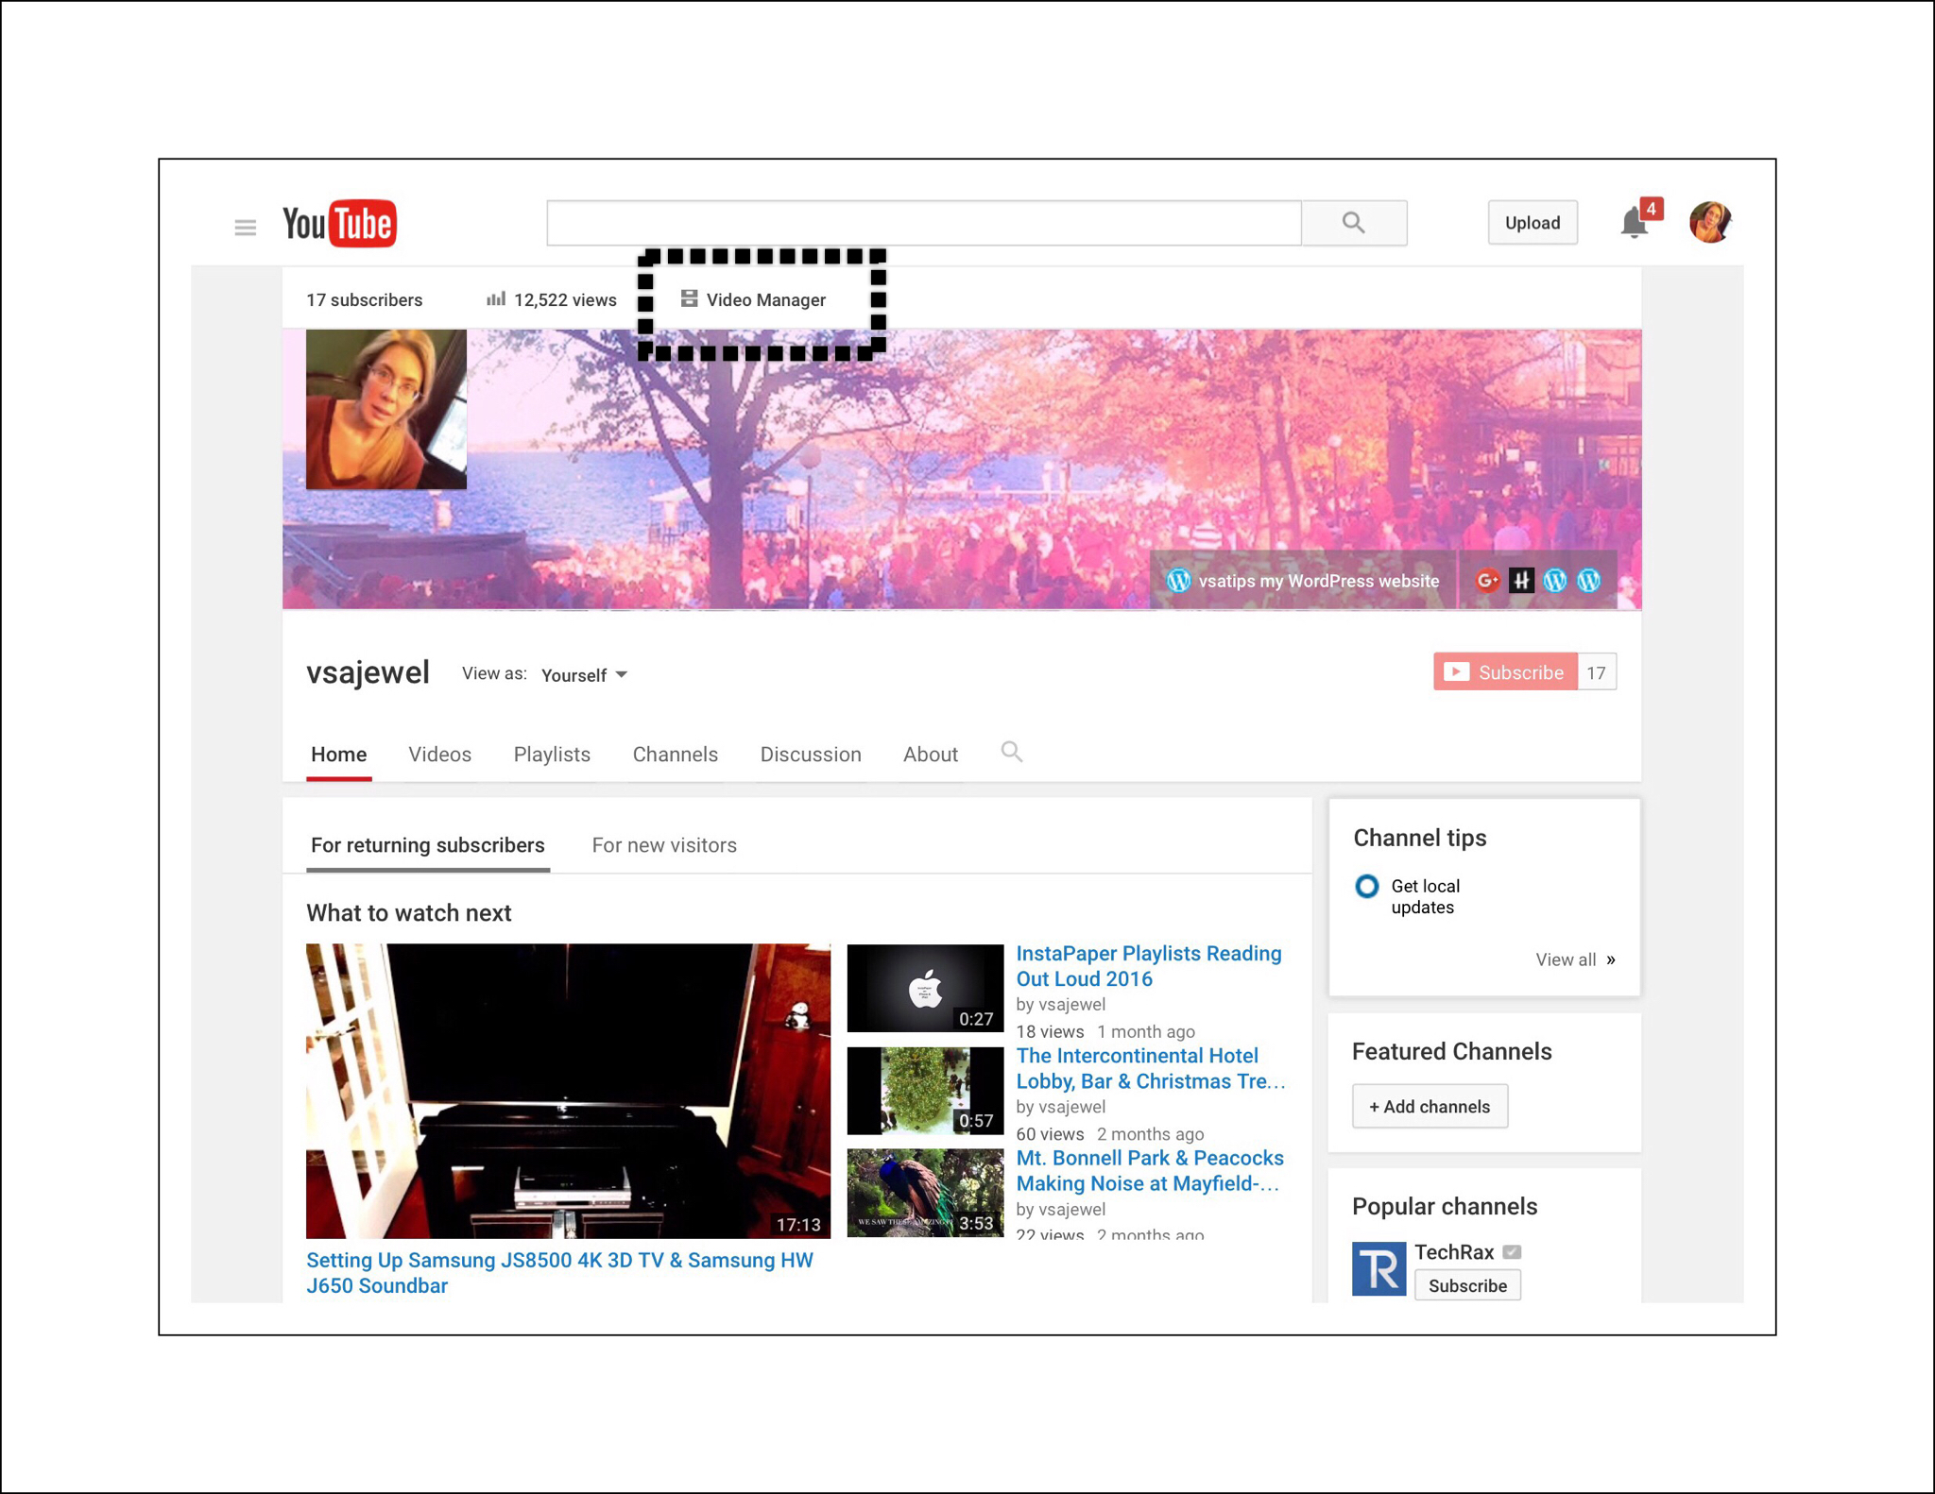Open account avatar menu at top right
1935x1494 pixels.
[x=1709, y=223]
